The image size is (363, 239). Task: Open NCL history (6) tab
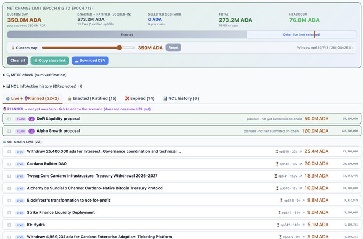181,98
